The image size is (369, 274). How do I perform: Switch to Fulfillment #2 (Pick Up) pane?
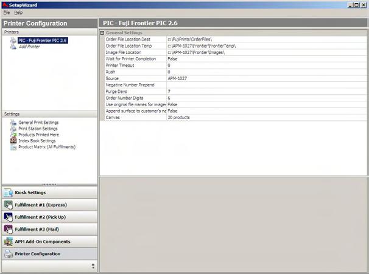tap(50, 217)
